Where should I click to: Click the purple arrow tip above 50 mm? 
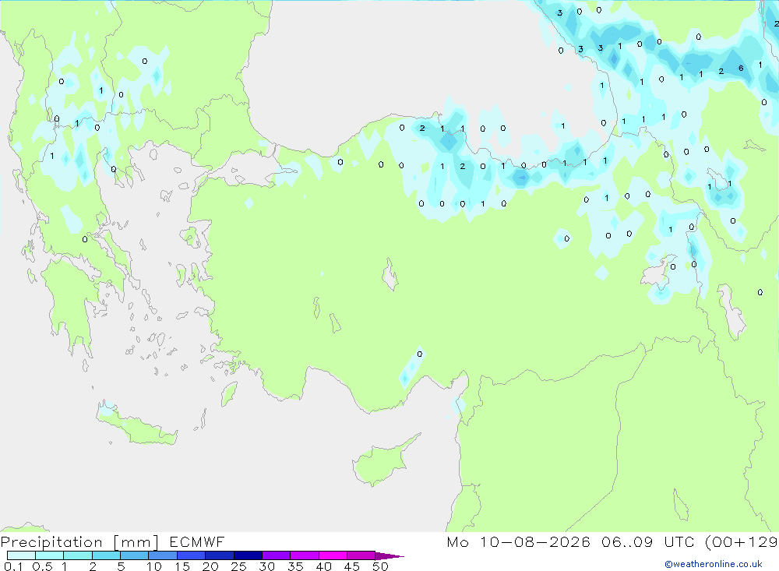click(x=389, y=556)
